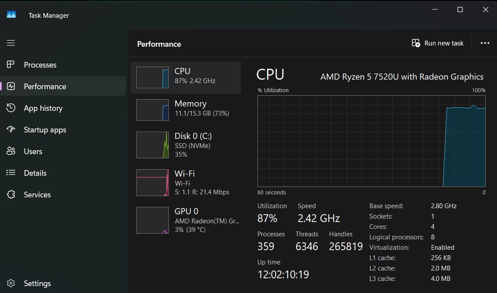Select the Performance page label
The width and height of the screenshot is (497, 293).
(45, 87)
